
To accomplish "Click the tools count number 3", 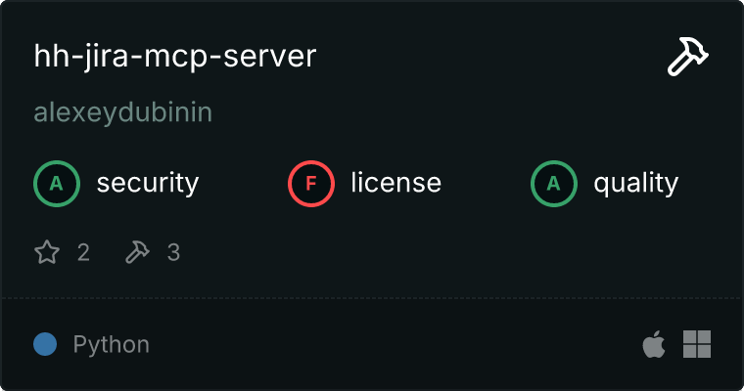I will (173, 253).
